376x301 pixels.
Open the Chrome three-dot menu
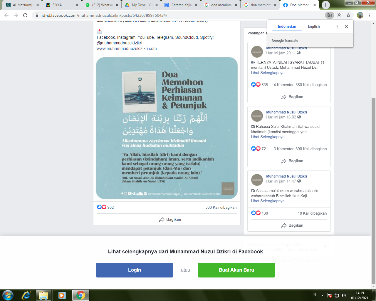click(370, 15)
